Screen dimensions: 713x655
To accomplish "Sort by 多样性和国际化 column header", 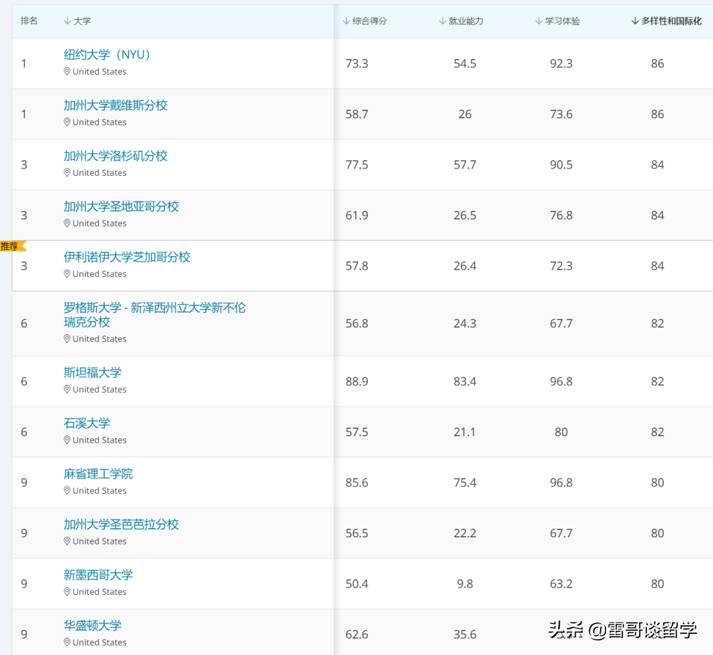I will click(x=667, y=21).
